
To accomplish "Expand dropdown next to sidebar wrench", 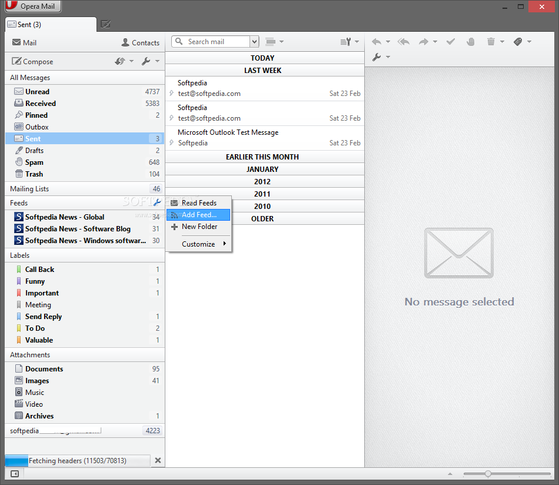I will click(157, 61).
